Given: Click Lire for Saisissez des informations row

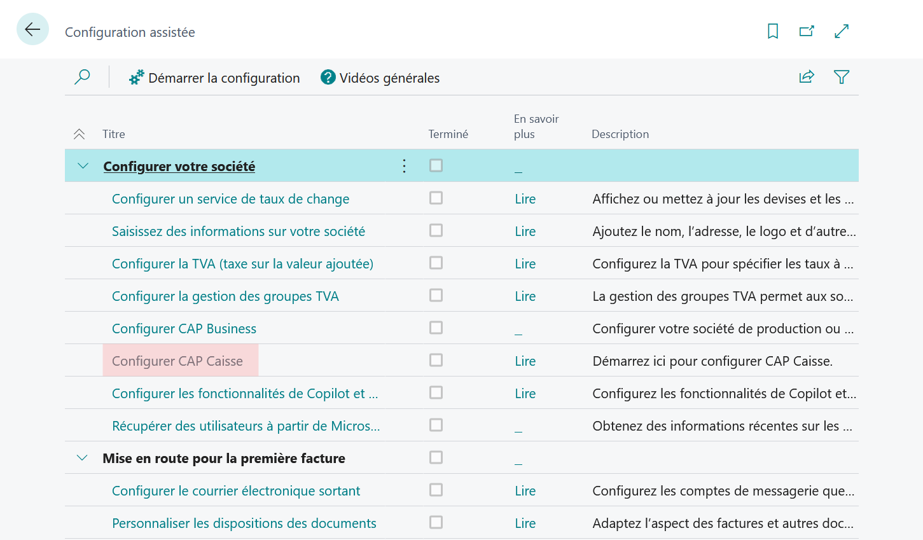Looking at the screenshot, I should pyautogui.click(x=525, y=232).
